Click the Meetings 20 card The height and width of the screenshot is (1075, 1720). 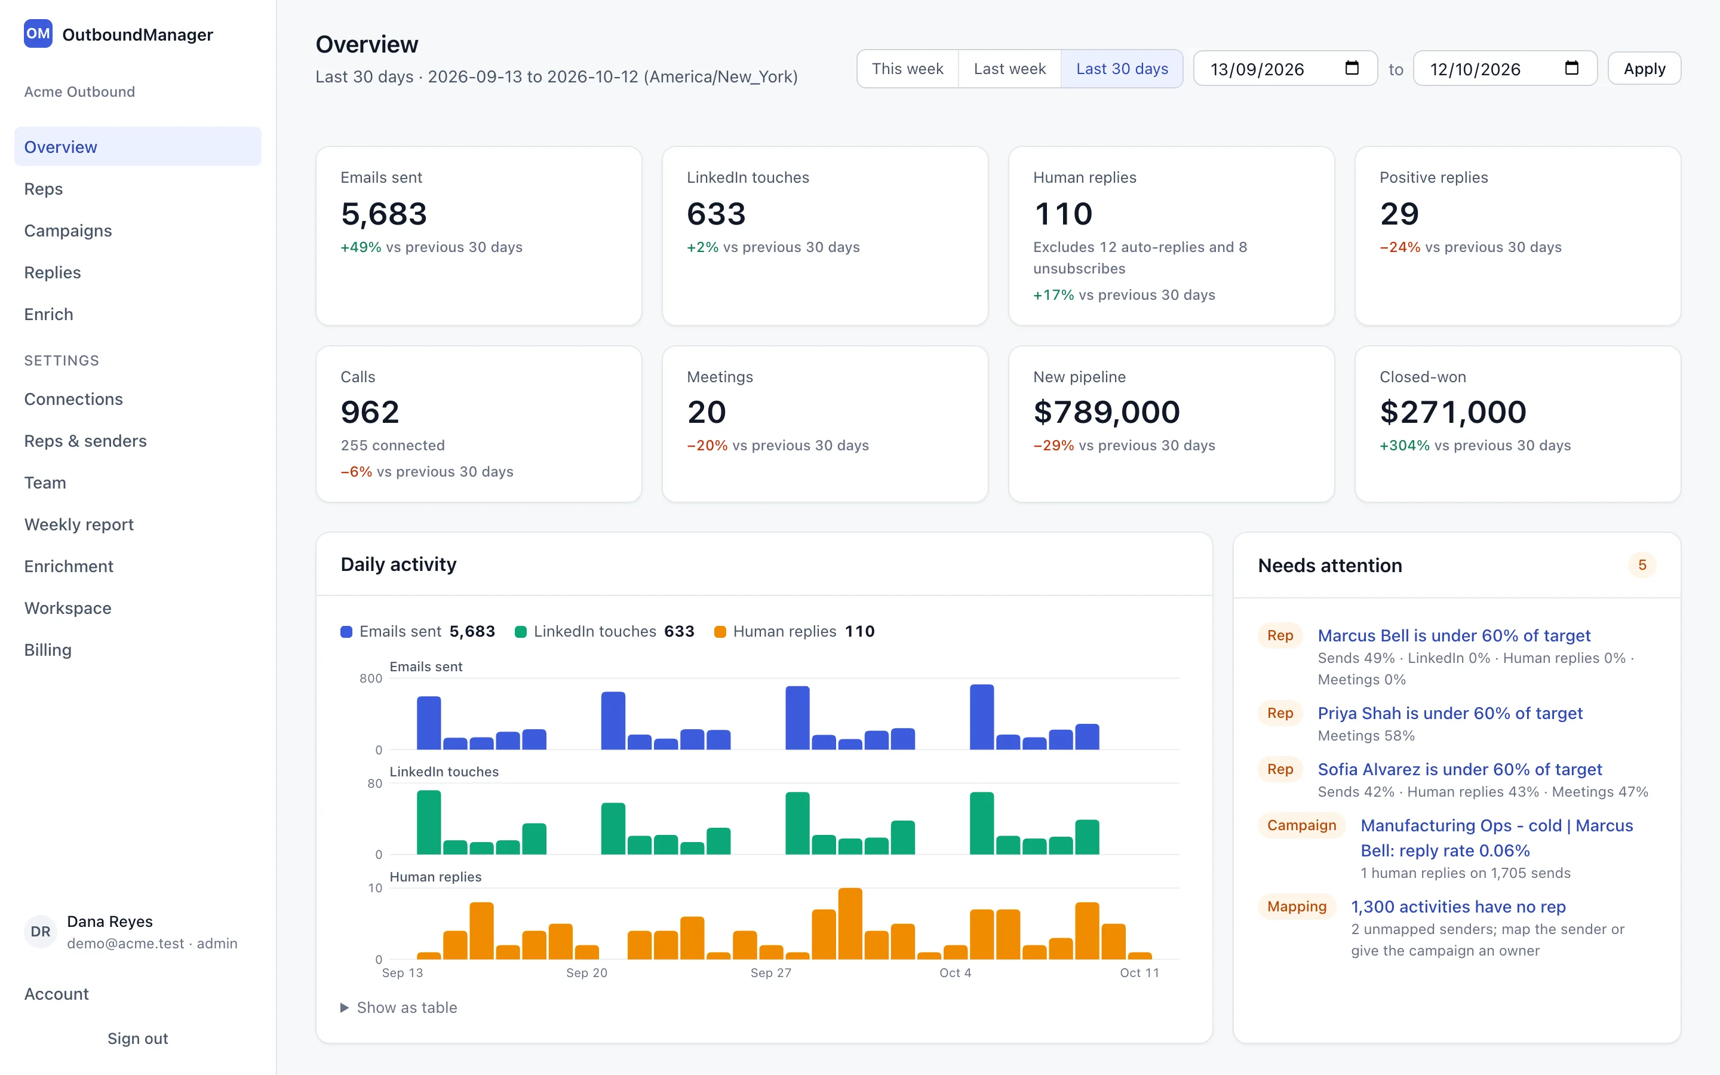click(x=824, y=425)
